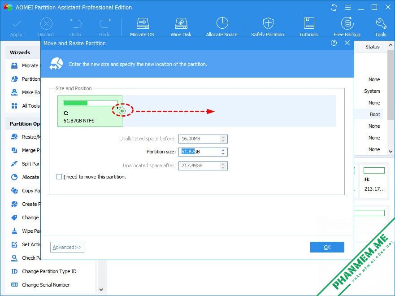Click the refresh icon in title bar
The width and height of the screenshot is (395, 296).
334,8
